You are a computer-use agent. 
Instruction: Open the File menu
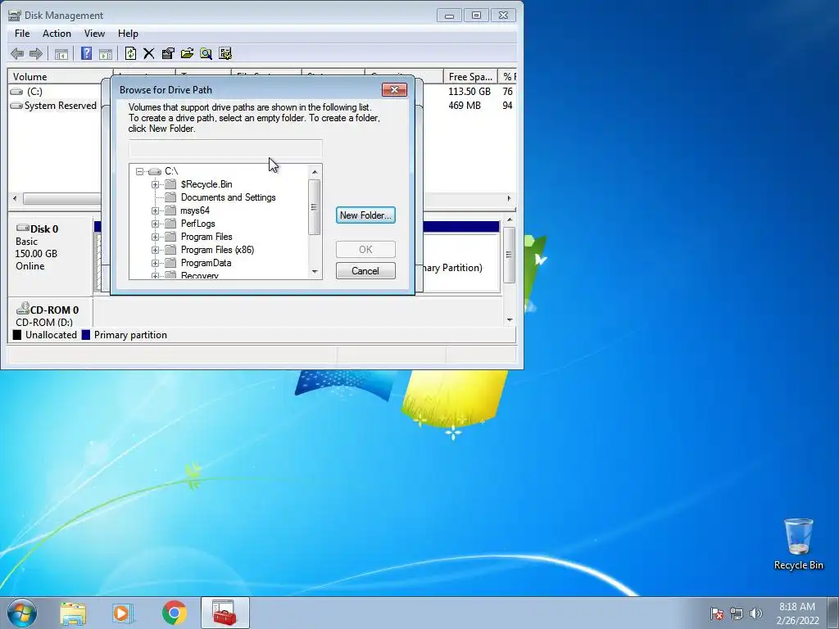coord(22,33)
